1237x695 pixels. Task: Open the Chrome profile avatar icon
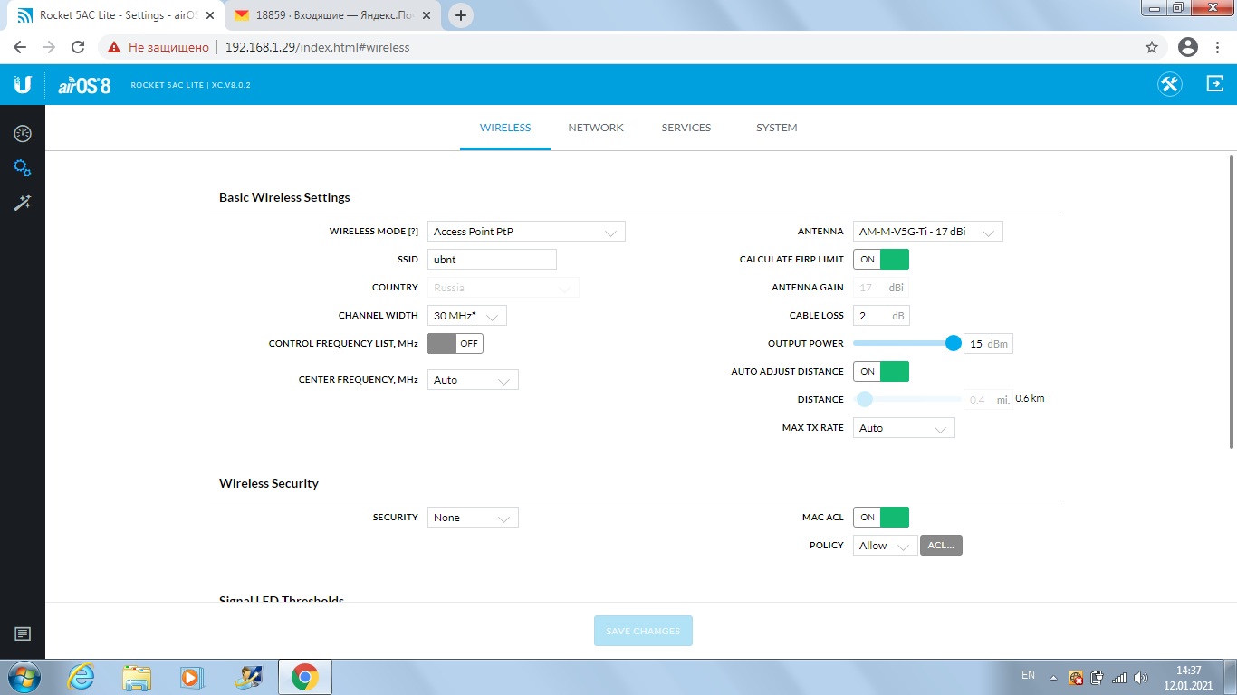click(x=1188, y=47)
